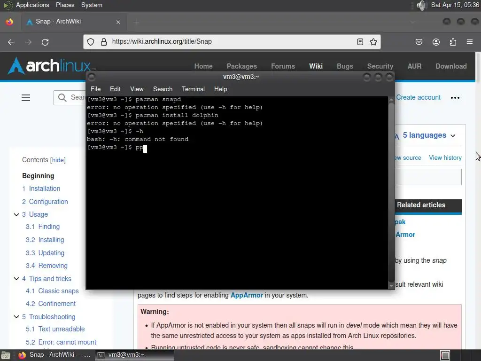
Task: Open the terminal window menu button on the title bar
Action: (92, 77)
